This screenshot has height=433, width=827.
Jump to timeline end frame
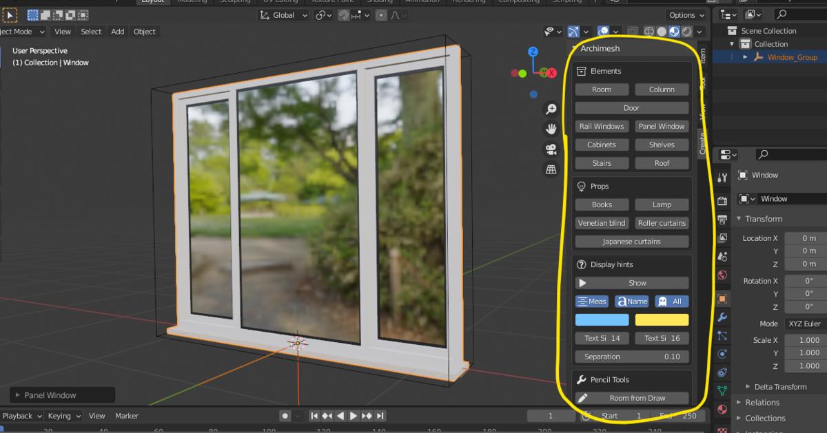(x=380, y=416)
